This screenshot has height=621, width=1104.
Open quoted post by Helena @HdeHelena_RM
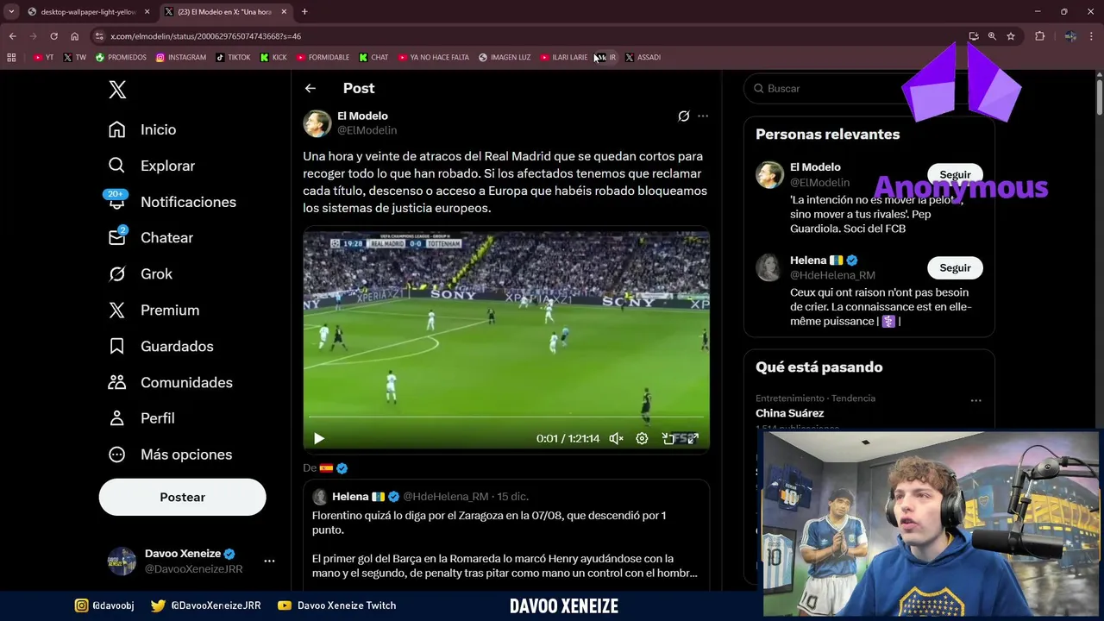click(506, 535)
